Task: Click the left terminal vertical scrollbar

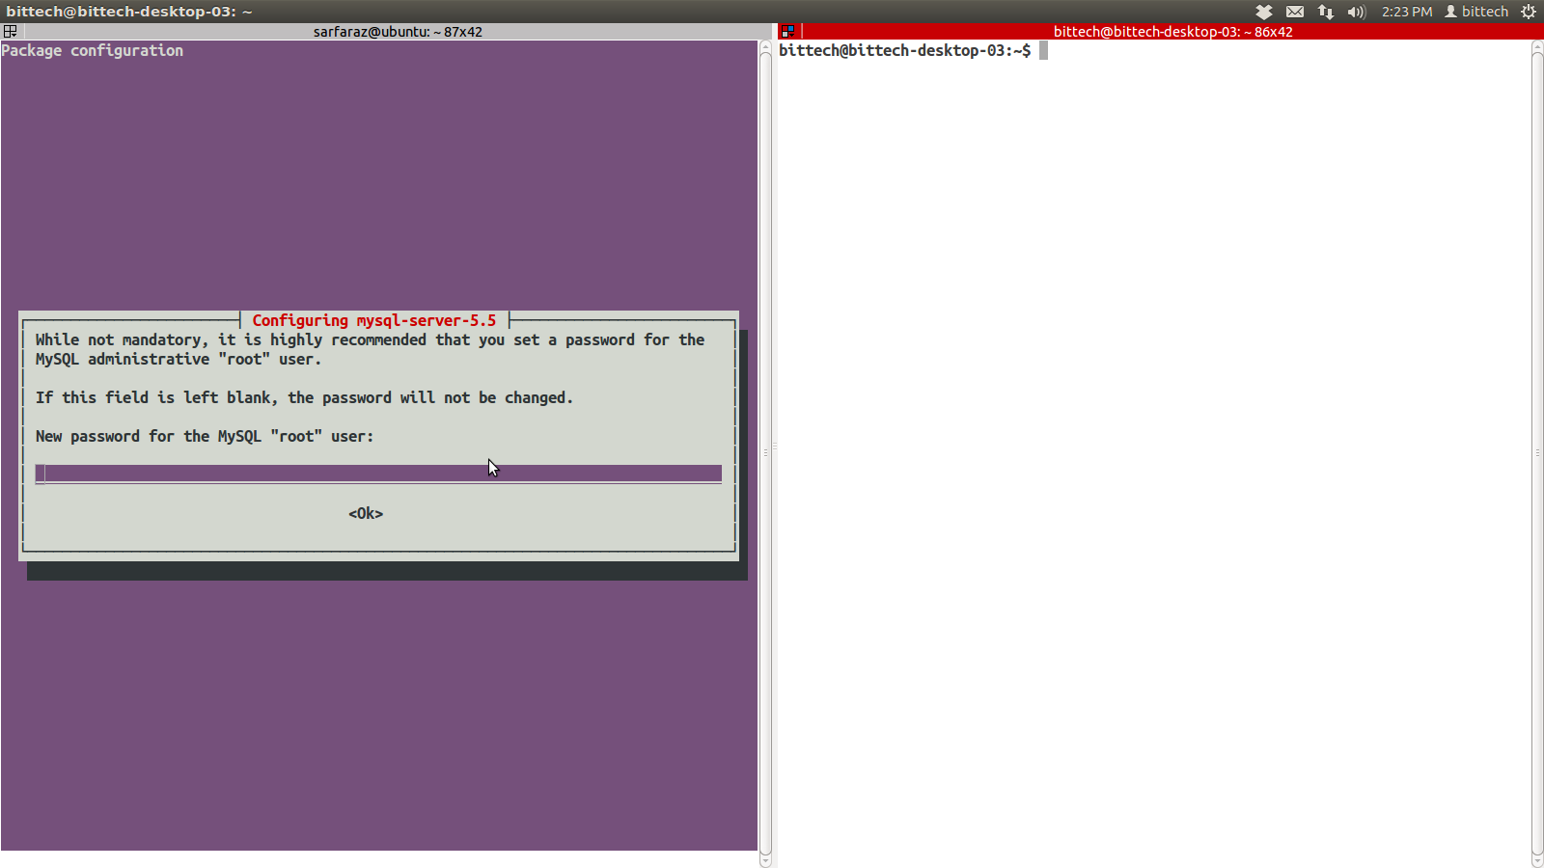Action: 765,453
